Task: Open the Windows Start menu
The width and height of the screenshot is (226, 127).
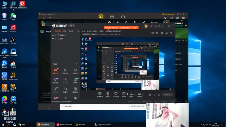Action: 3,124
